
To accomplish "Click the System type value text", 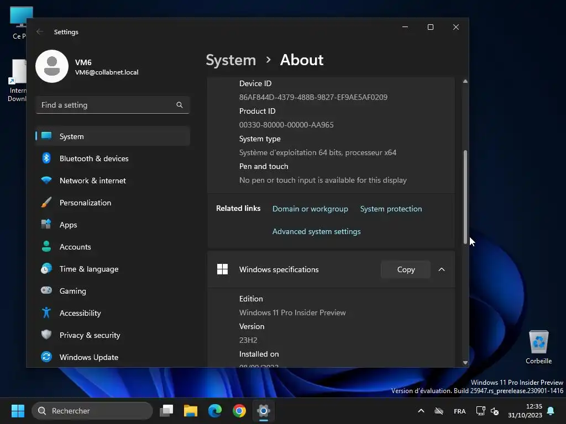I will (318, 152).
